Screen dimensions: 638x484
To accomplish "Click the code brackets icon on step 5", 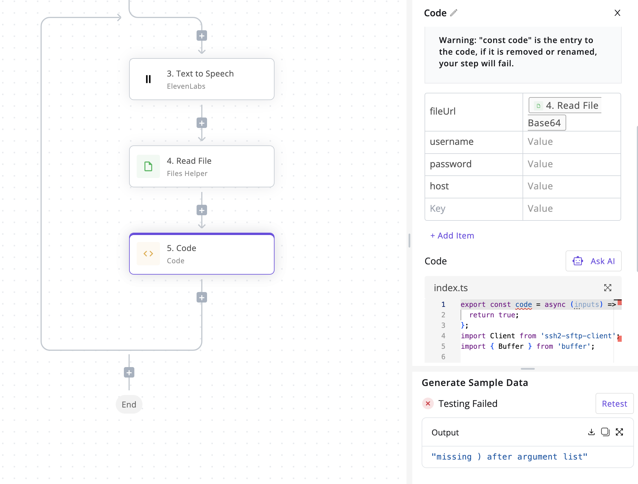I will (148, 254).
